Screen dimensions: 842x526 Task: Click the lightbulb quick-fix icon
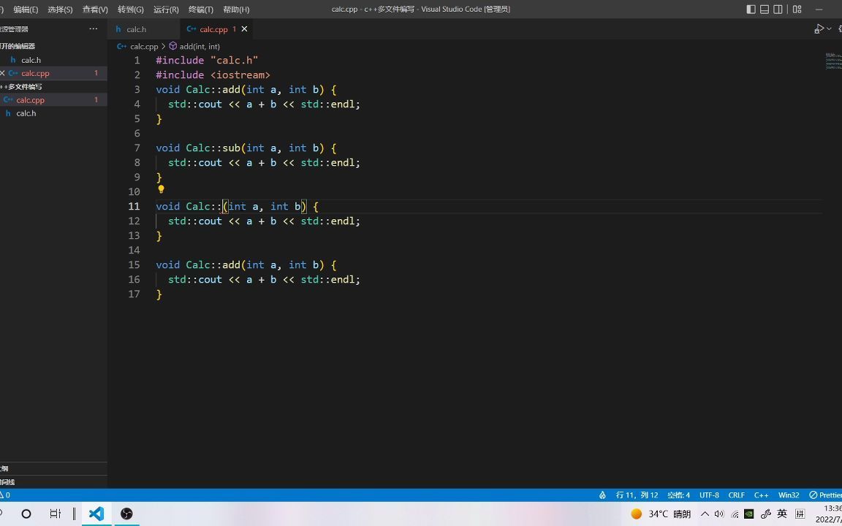pyautogui.click(x=161, y=189)
